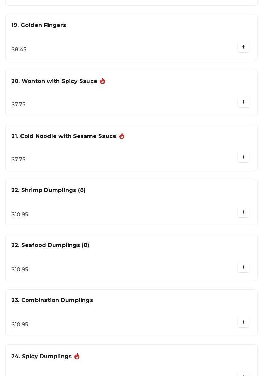Click the flame icon beside Wonton with Spicy Sauce
This screenshot has width=263, height=376.
click(102, 81)
